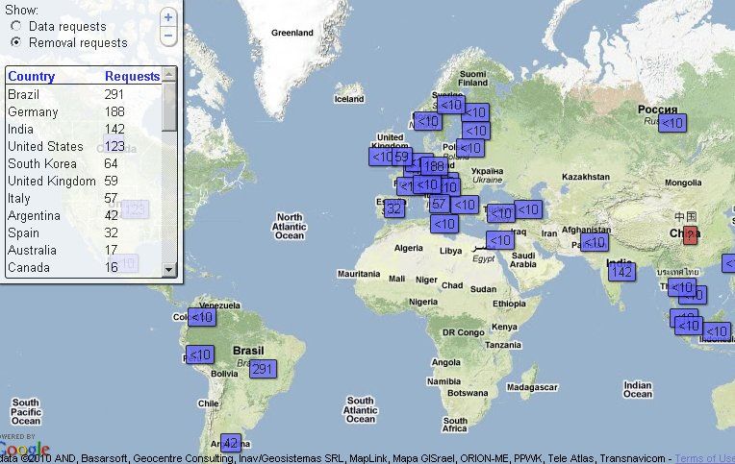Select Brazil row in the country list
Screen dimensions: 735x464
click(84, 94)
